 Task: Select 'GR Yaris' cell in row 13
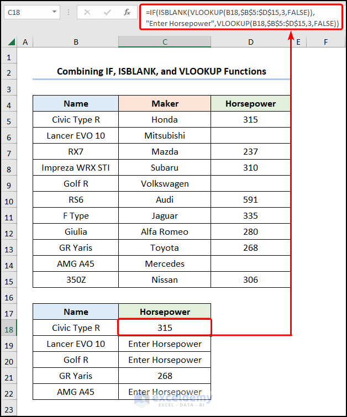click(76, 247)
